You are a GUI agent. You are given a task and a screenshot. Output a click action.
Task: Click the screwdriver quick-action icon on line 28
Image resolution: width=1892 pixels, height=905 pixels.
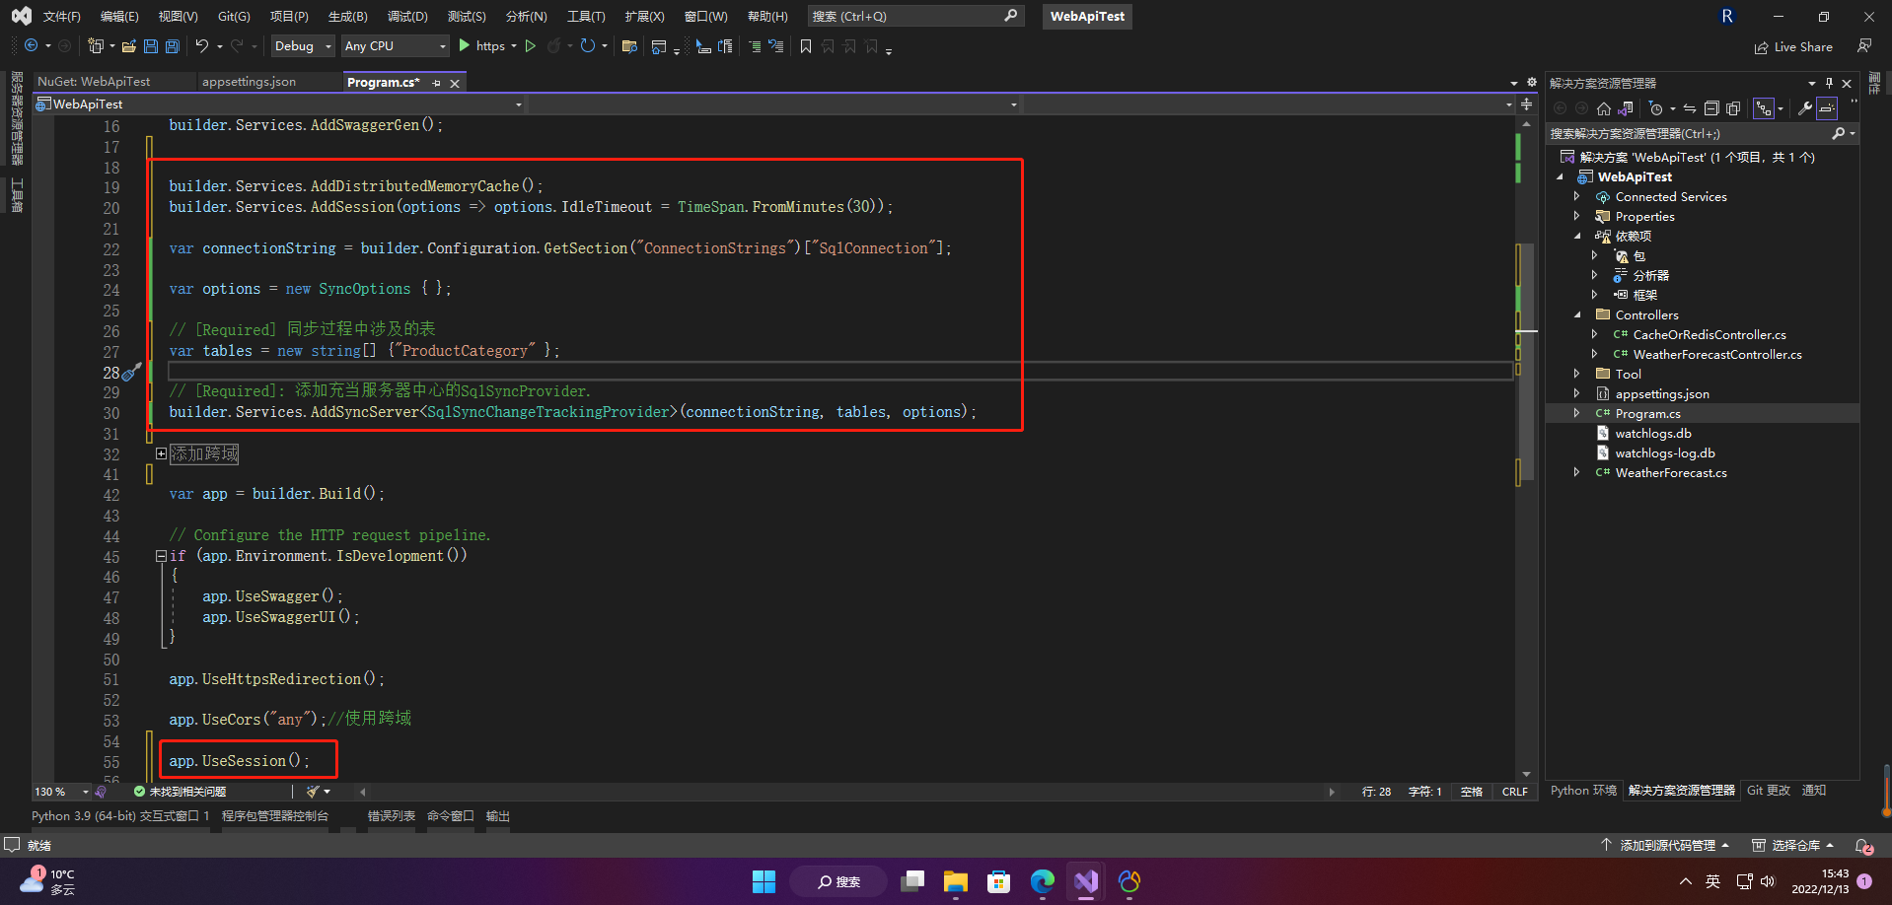point(132,372)
